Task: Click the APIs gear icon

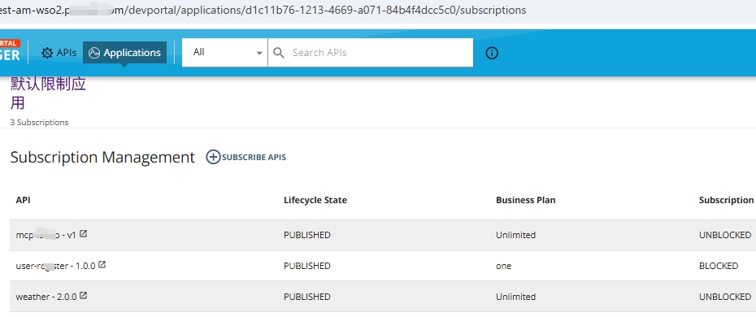Action: click(47, 53)
